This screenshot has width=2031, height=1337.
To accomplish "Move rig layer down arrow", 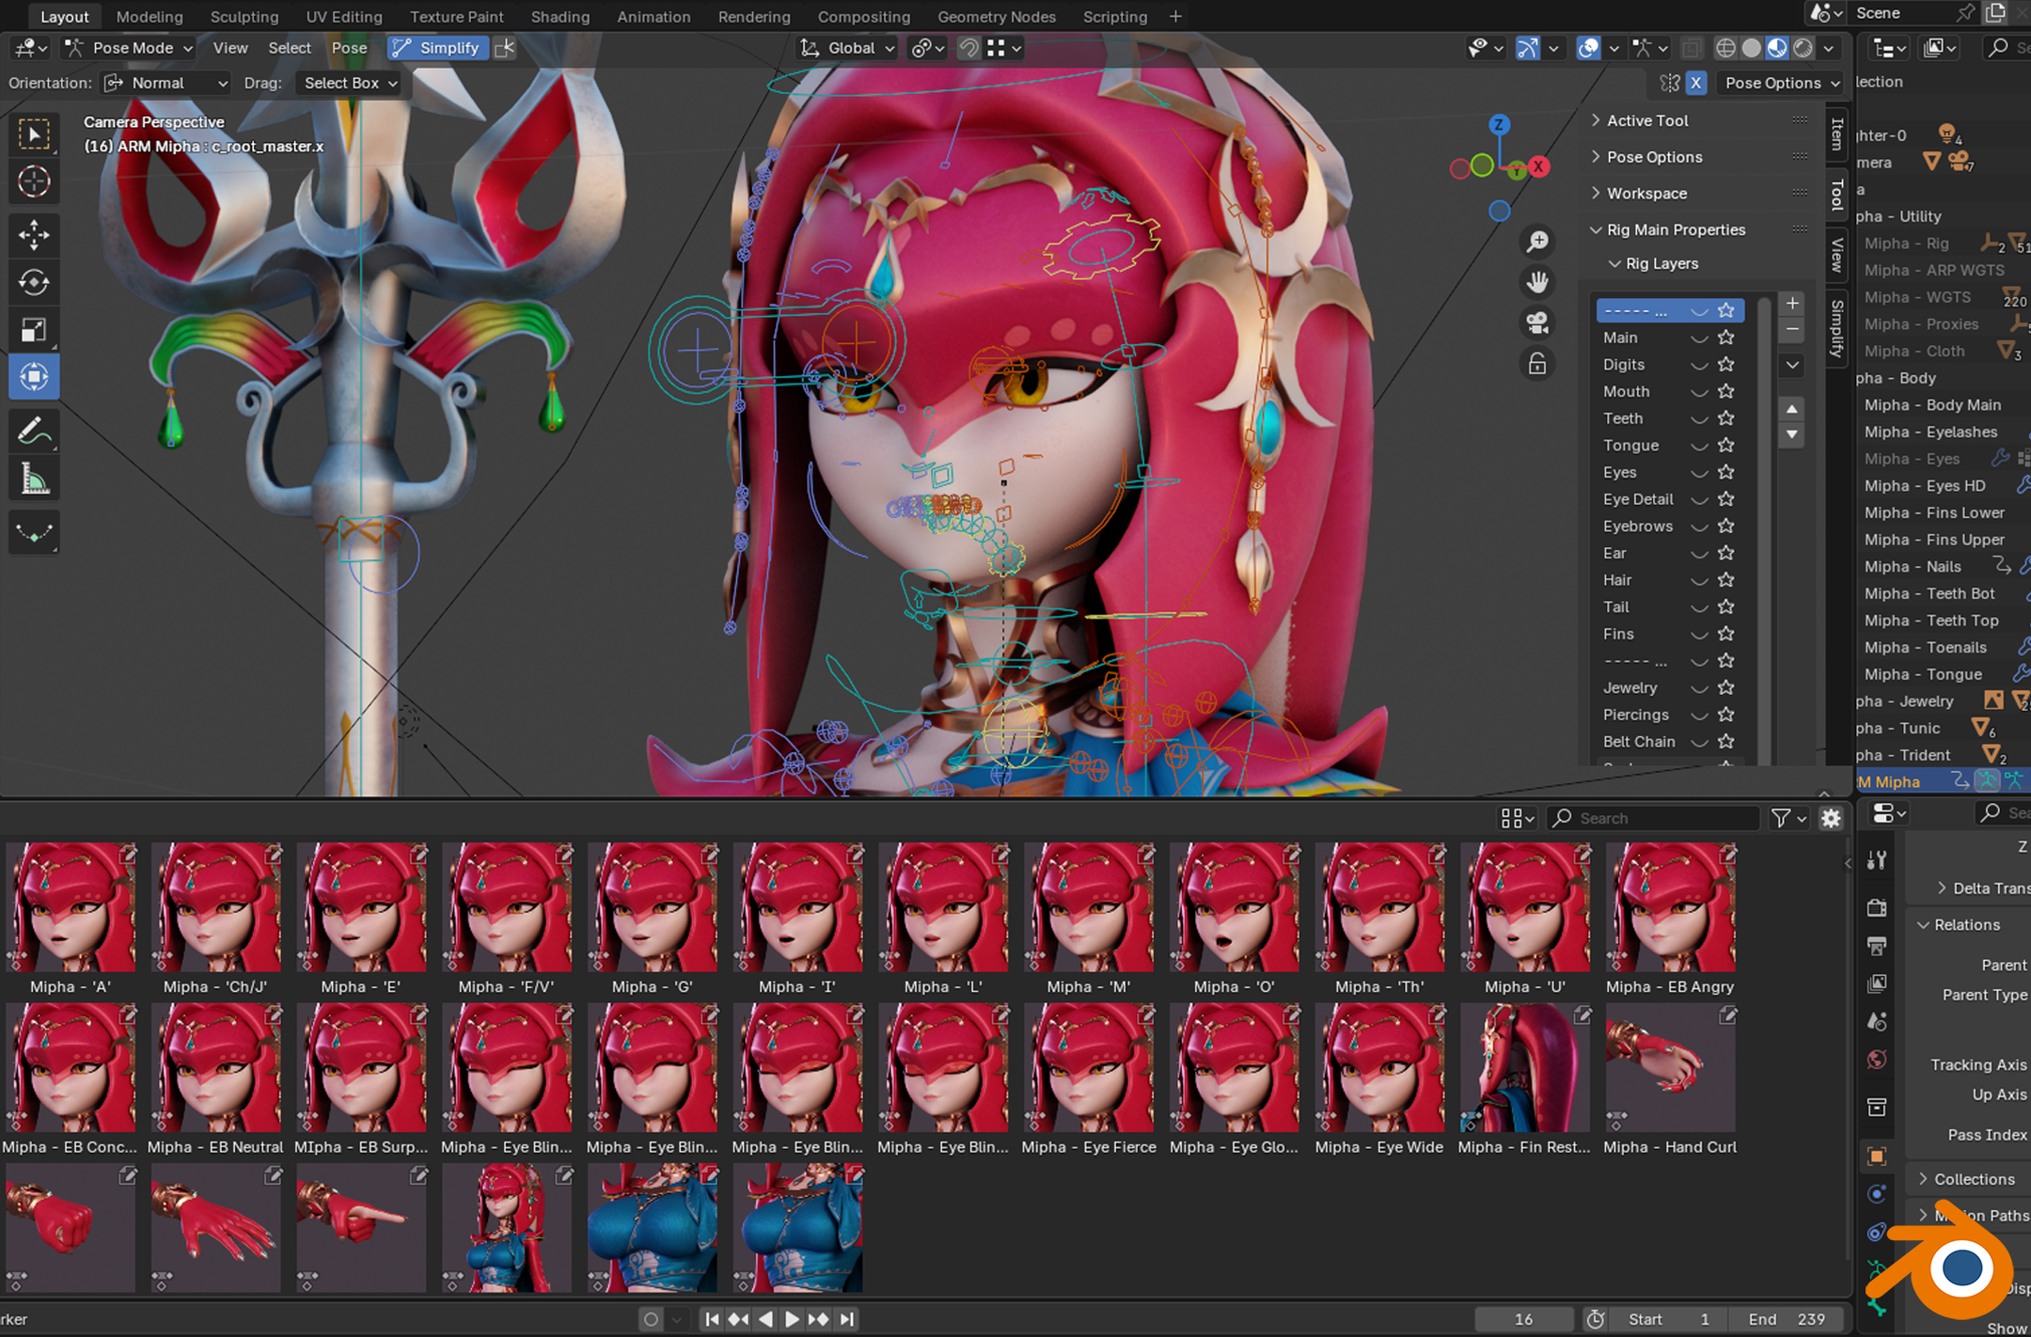I will (x=1792, y=434).
